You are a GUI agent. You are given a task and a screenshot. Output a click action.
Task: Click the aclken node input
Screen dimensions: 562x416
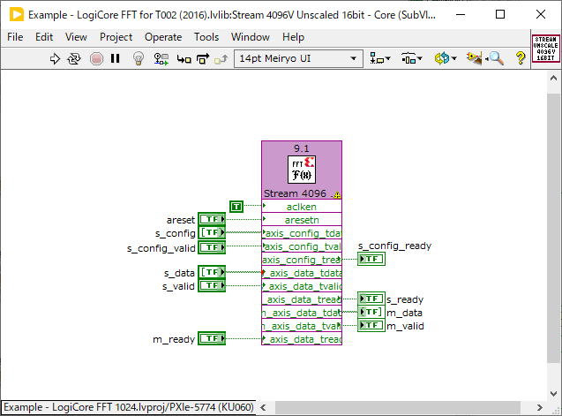tap(302, 207)
